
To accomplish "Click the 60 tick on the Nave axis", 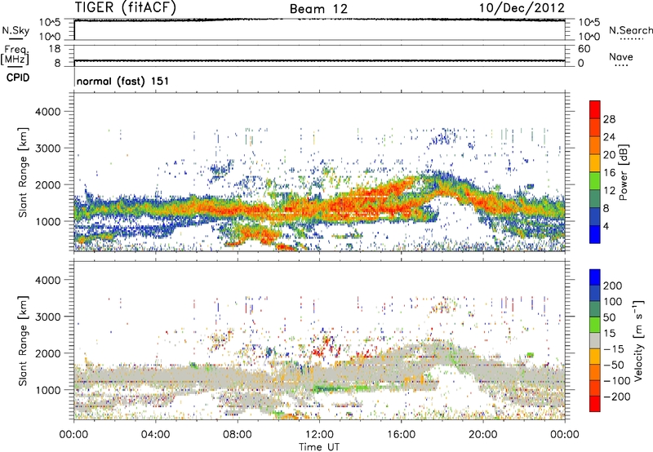I will tap(584, 49).
